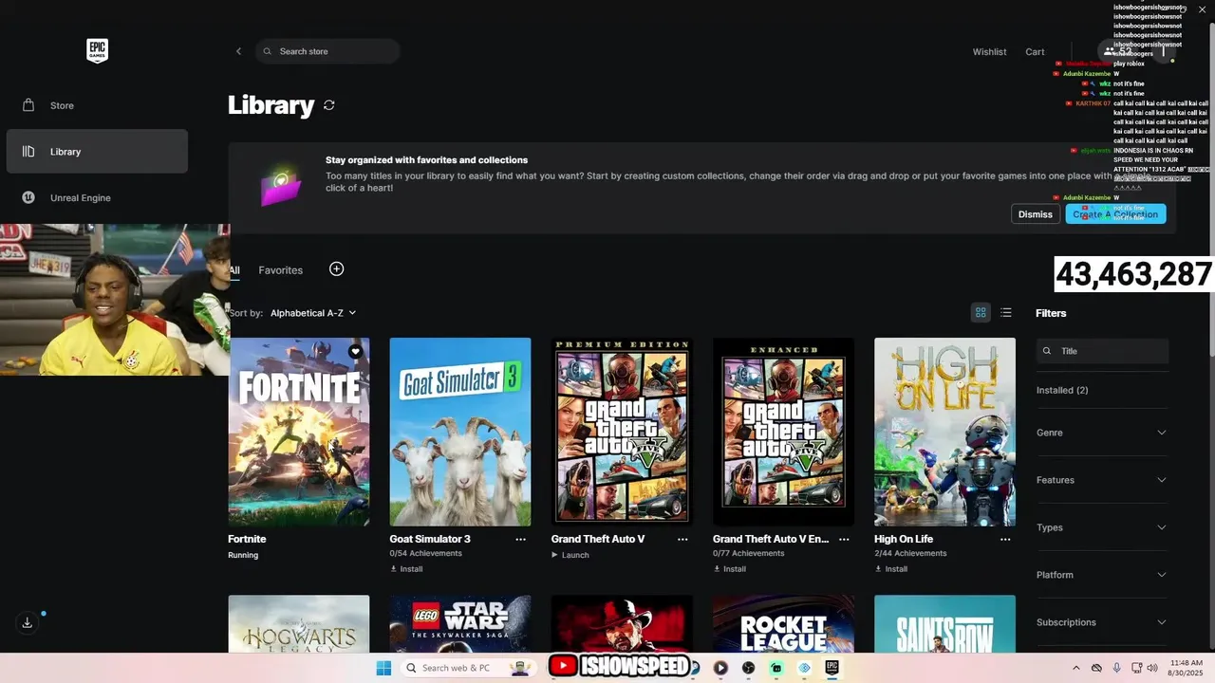Open the Saints Row cover

(944, 623)
